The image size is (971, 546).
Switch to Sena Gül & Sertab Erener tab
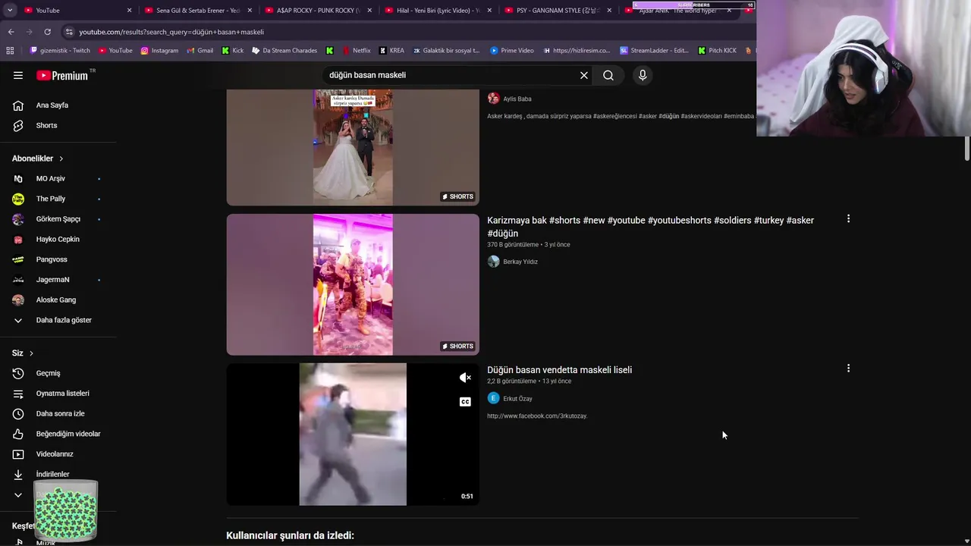click(x=197, y=10)
